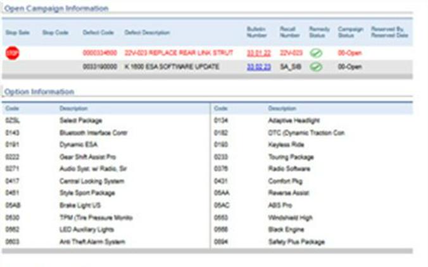The height and width of the screenshot is (267, 428).
Task: Select 'ABS Pro' option
Action: click(x=280, y=206)
